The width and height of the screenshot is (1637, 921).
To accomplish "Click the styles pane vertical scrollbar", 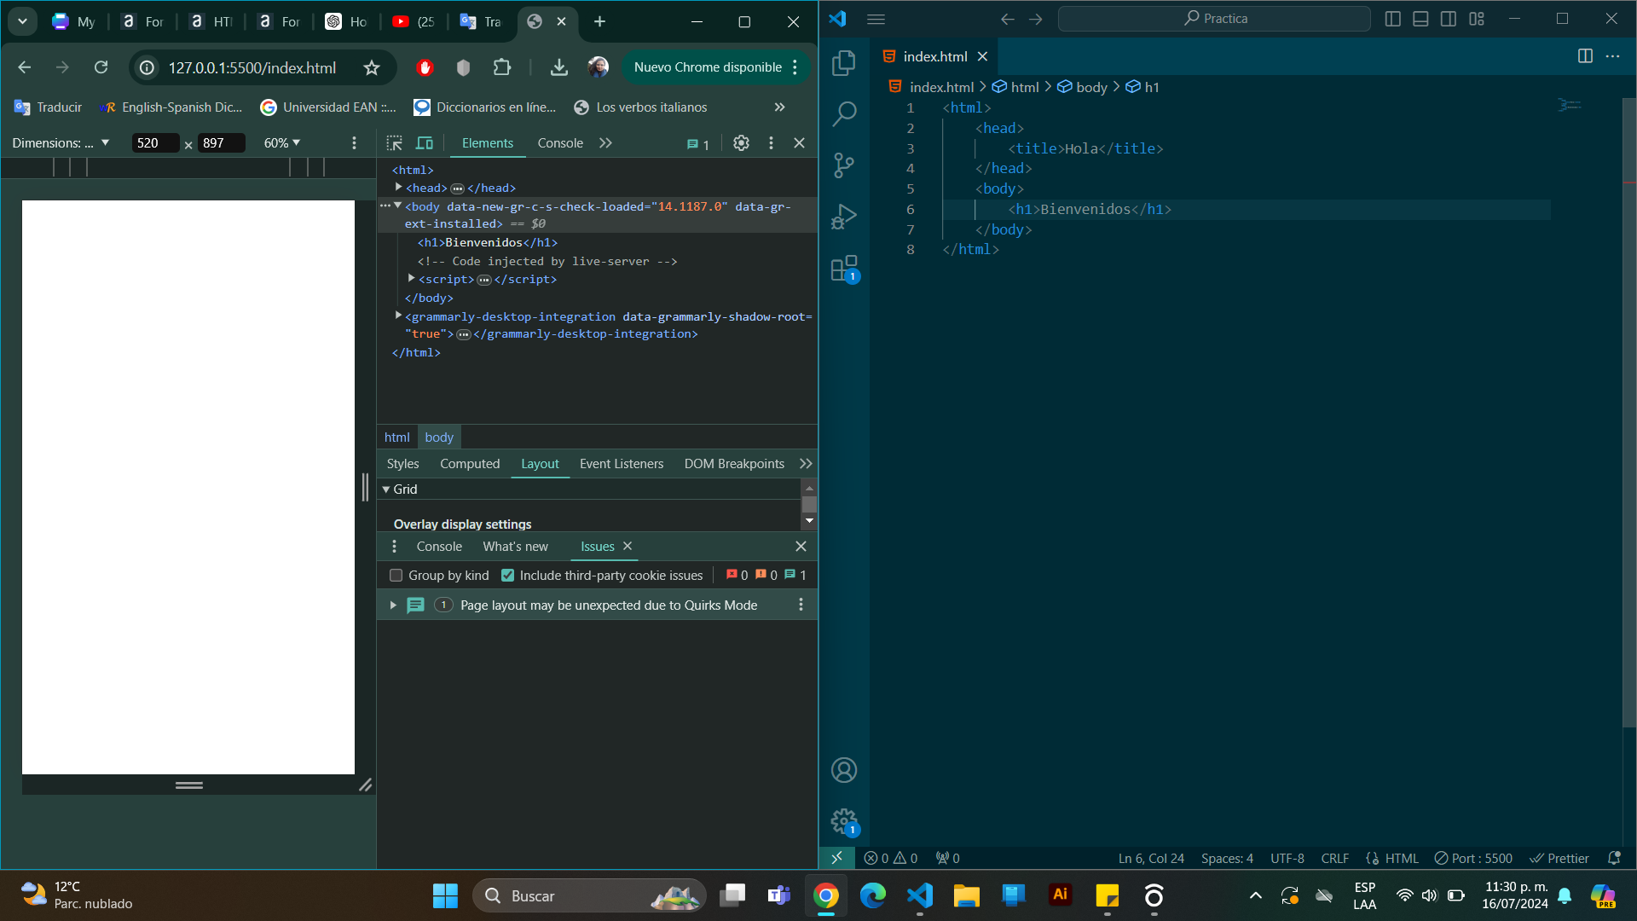I will pyautogui.click(x=809, y=504).
